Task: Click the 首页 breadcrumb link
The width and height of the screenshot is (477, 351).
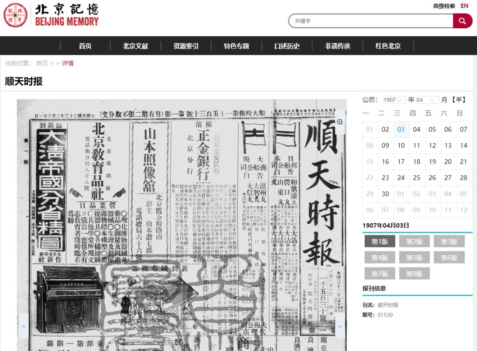Action: [41, 63]
